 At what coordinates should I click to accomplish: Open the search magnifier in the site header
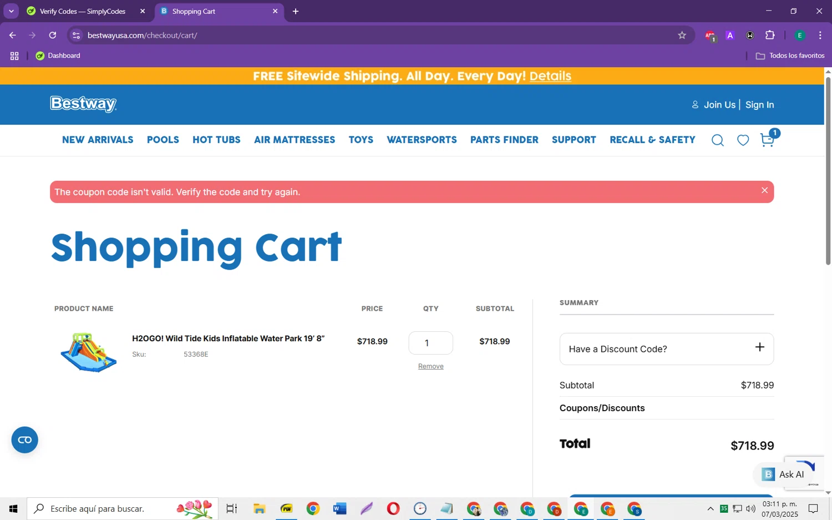coord(717,140)
